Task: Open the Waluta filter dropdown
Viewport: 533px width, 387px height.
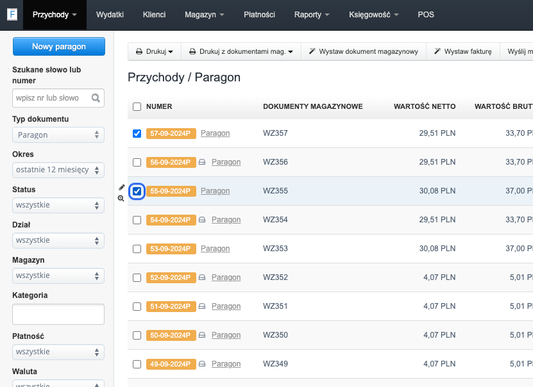Action: coord(58,384)
